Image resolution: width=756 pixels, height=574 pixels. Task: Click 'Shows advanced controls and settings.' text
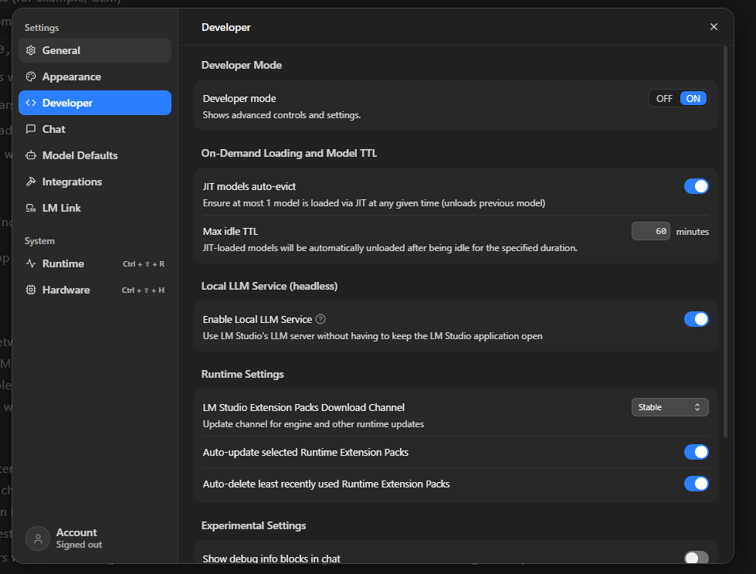282,115
